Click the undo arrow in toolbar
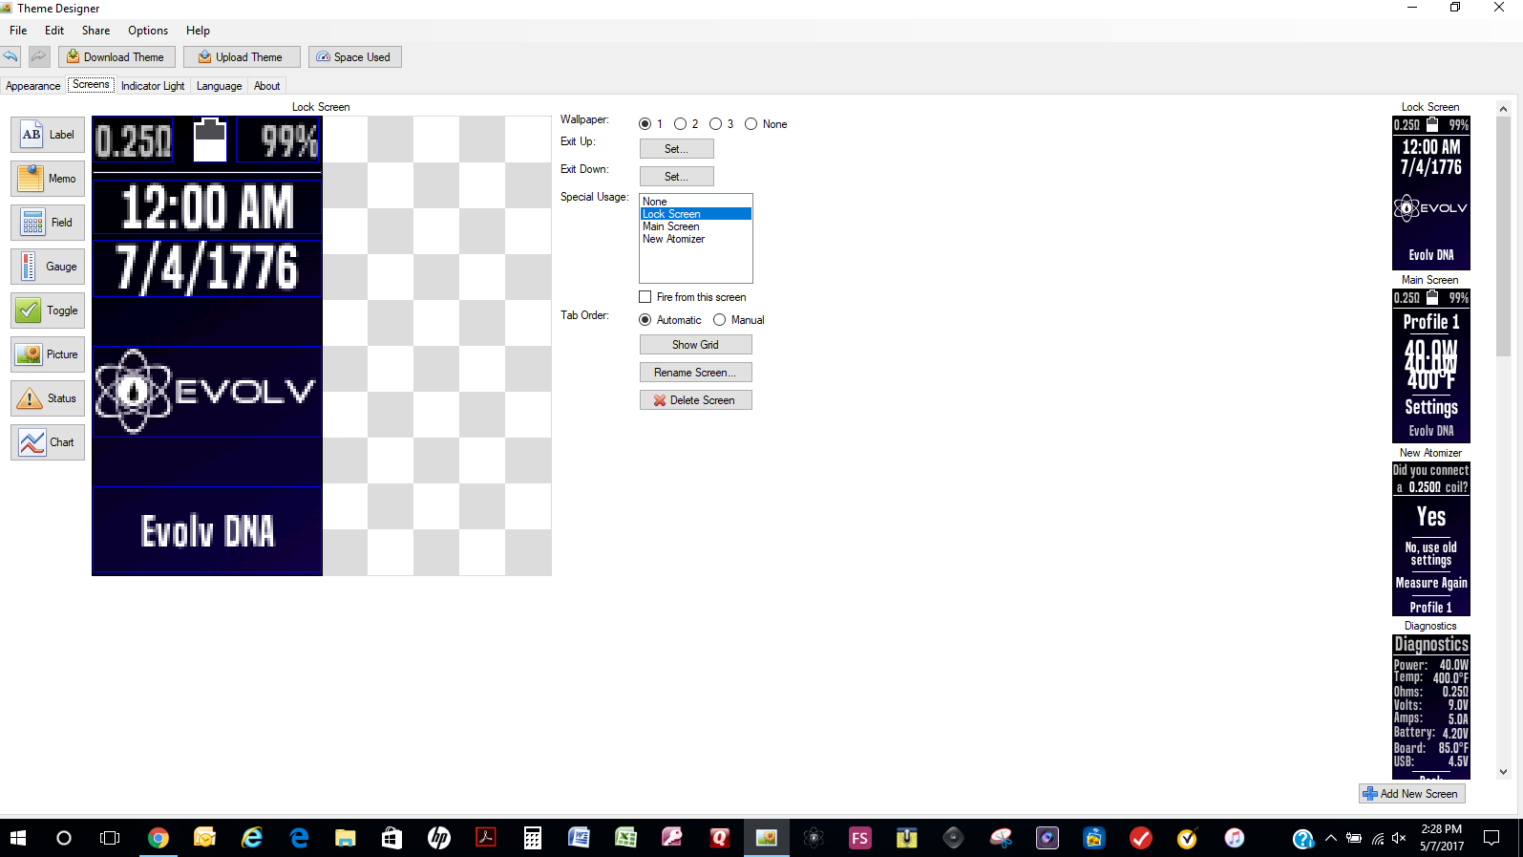The width and height of the screenshot is (1523, 857). point(11,56)
